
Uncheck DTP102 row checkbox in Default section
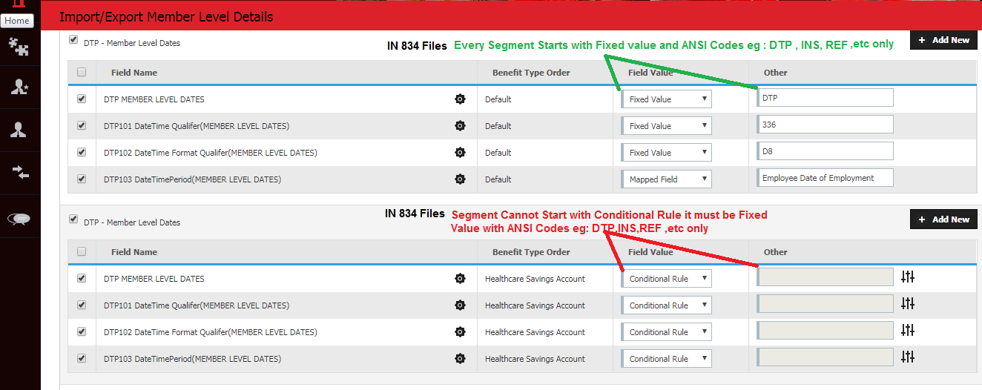pyautogui.click(x=82, y=152)
